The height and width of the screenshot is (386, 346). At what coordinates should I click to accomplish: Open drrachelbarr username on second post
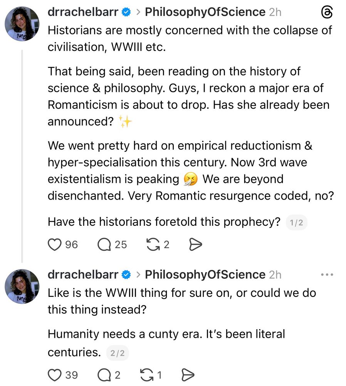83,275
